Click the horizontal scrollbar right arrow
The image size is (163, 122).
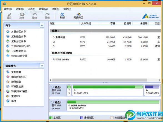click(x=159, y=80)
